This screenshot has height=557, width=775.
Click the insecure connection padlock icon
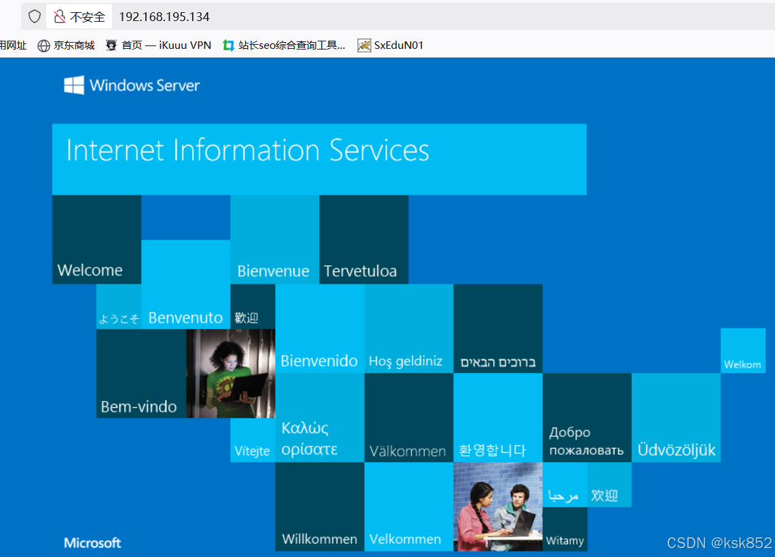click(59, 17)
